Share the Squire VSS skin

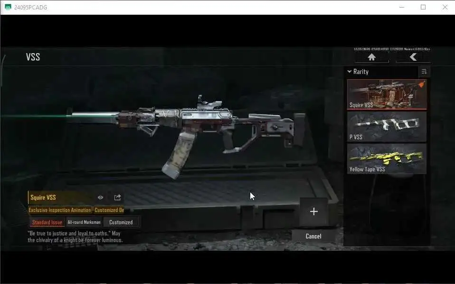pyautogui.click(x=117, y=197)
